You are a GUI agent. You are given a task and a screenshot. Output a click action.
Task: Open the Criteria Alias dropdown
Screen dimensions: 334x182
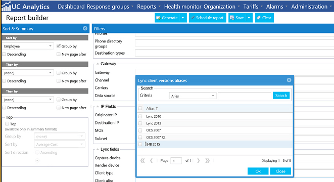coord(193,96)
